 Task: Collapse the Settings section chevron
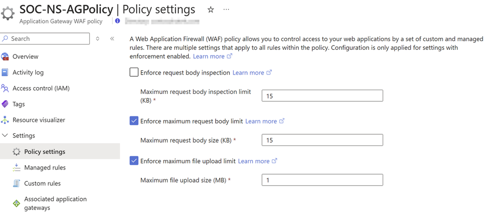[5, 136]
